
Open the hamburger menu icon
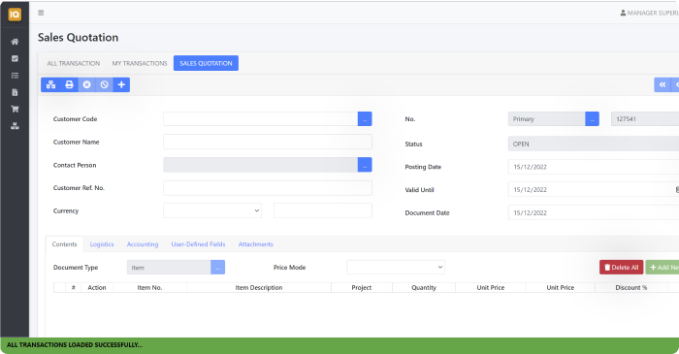[41, 13]
